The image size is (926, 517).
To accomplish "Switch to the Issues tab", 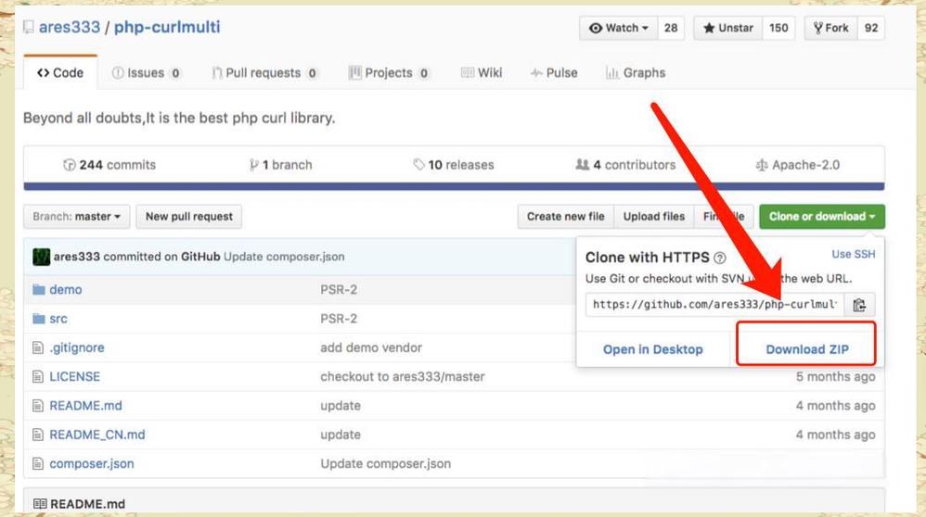I will click(x=146, y=73).
